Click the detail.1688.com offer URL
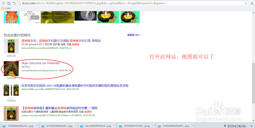The height and width of the screenshot is (128, 255). (x=43, y=89)
